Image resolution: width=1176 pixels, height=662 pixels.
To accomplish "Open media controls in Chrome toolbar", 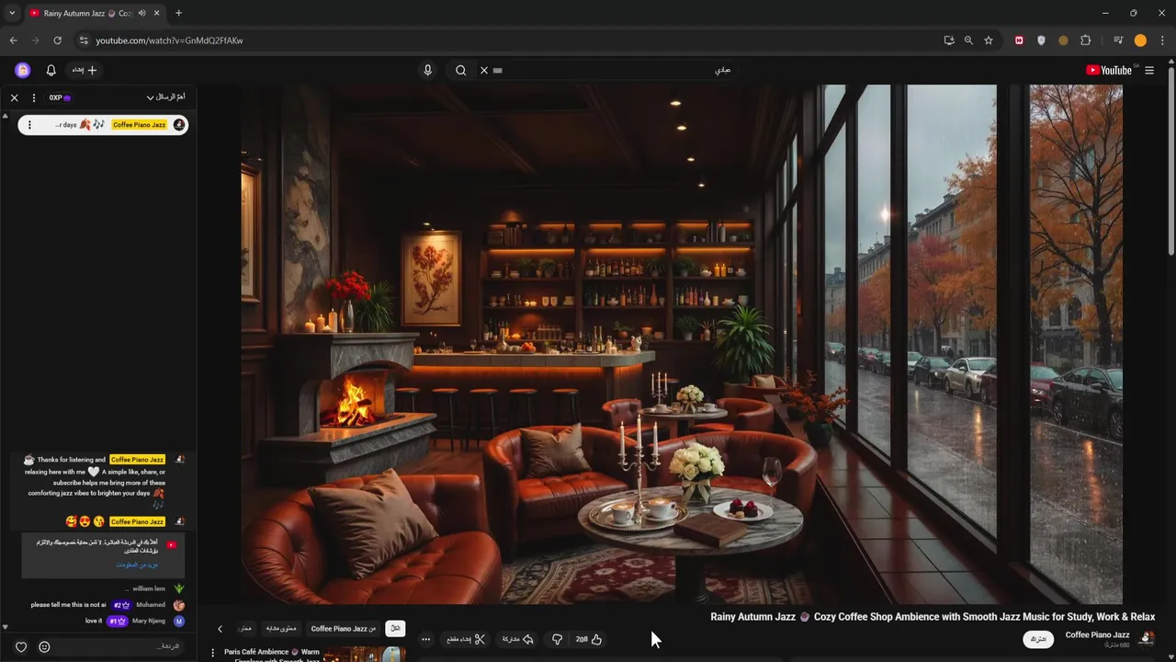I will (x=1118, y=40).
